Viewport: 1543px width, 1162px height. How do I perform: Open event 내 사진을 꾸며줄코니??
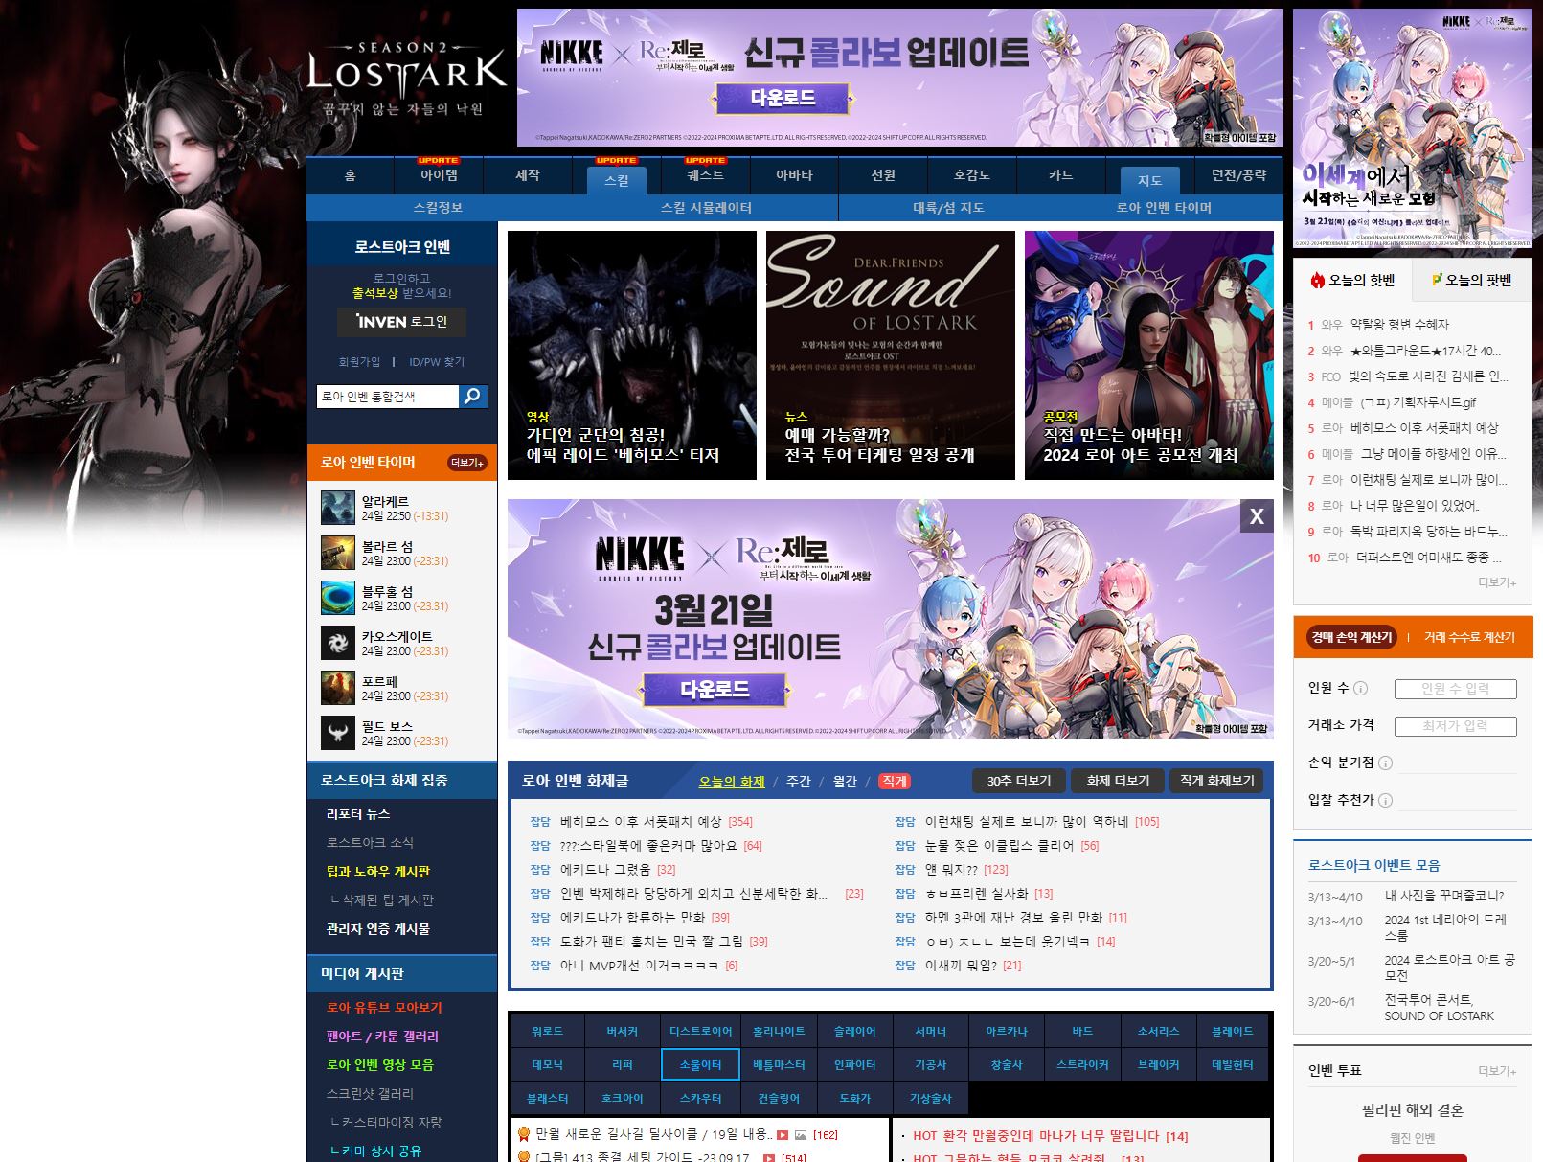[1444, 897]
